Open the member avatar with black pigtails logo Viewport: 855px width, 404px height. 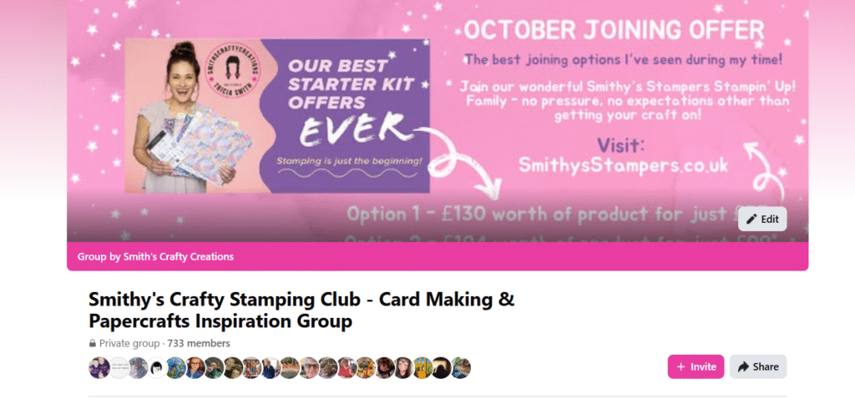(156, 367)
